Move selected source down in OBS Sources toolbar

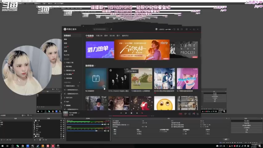46,140
